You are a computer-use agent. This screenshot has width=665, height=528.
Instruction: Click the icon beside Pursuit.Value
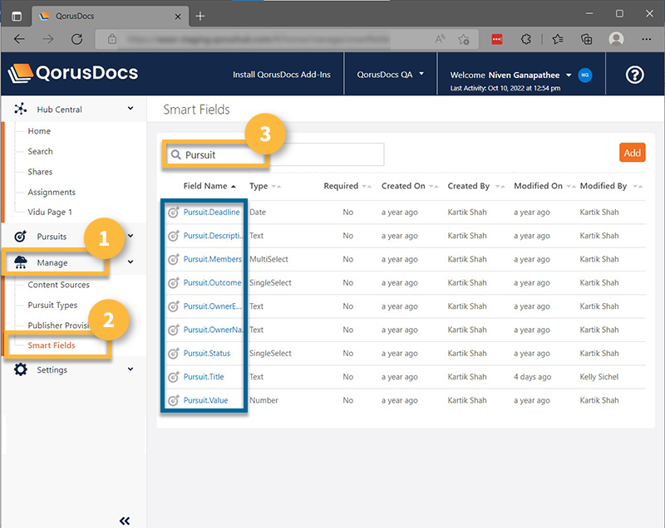pyautogui.click(x=174, y=400)
